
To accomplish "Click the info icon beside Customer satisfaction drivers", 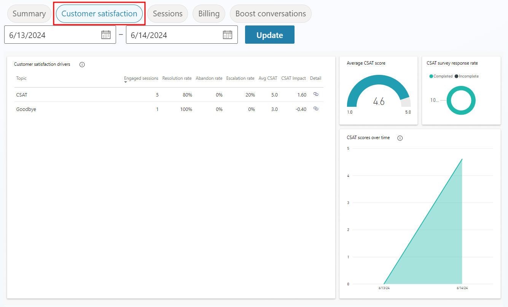I will [x=82, y=64].
